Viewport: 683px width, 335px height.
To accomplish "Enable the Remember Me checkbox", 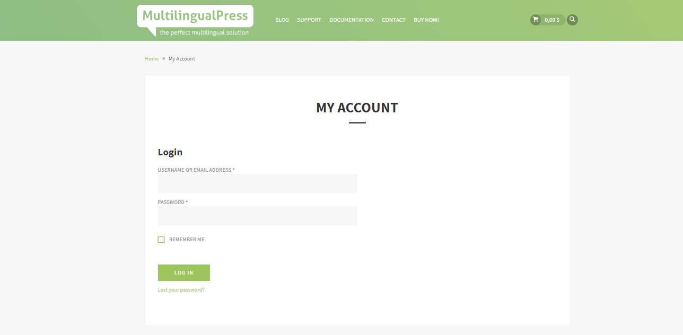I will [161, 240].
